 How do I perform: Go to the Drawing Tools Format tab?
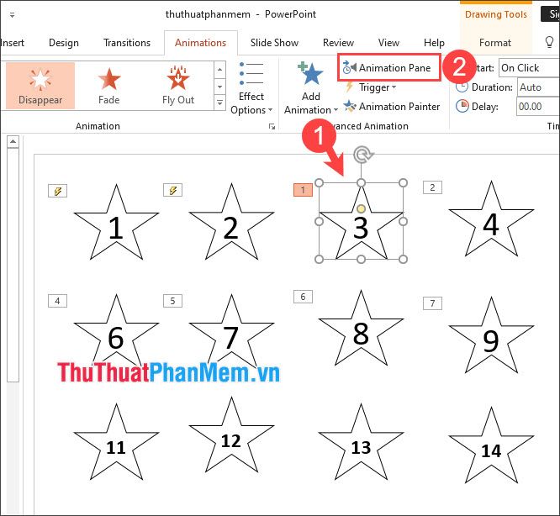pos(495,43)
